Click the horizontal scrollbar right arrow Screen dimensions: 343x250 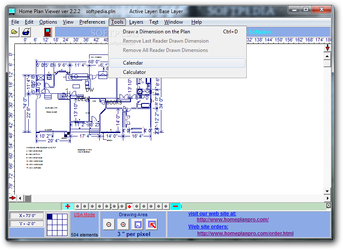click(x=327, y=198)
